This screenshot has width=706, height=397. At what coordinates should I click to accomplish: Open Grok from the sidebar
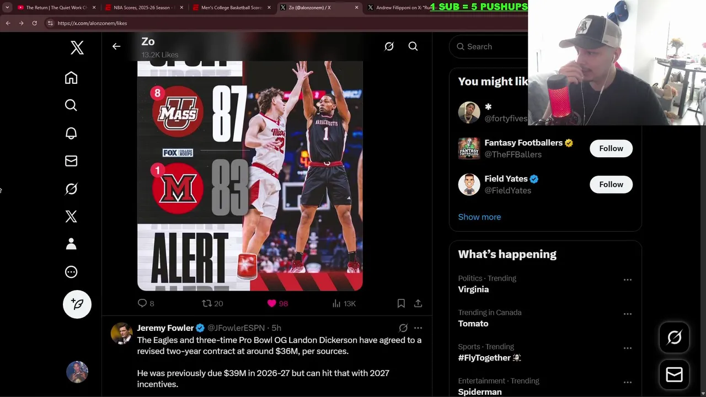click(71, 189)
